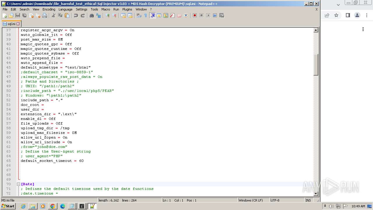Click the Playback macro icon
Screen dimensions: 373x210
click(x=208, y=15)
